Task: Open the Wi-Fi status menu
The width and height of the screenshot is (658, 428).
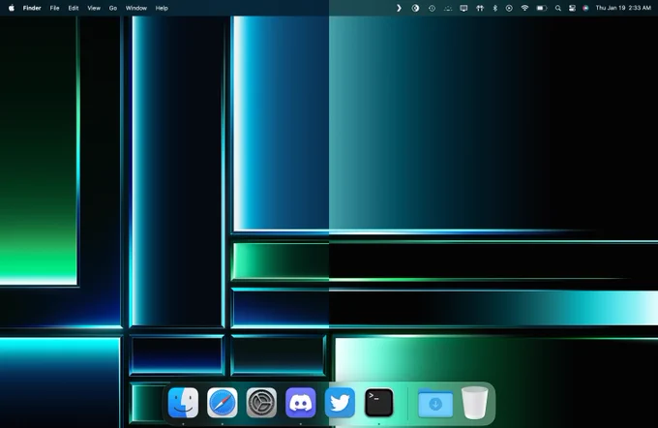Action: point(524,8)
